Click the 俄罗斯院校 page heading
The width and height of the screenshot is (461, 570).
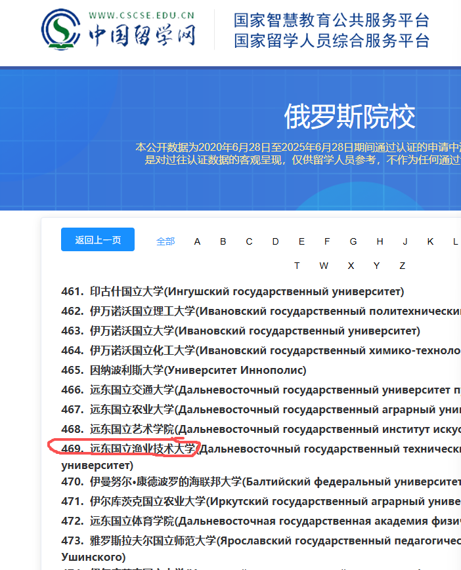click(x=349, y=117)
